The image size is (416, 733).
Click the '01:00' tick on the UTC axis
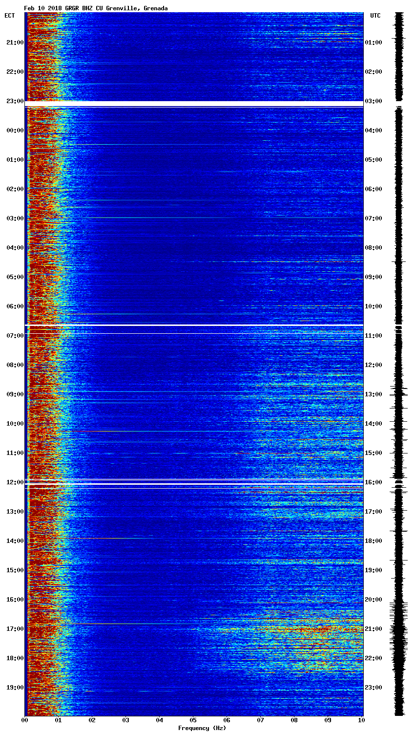[x=374, y=43]
